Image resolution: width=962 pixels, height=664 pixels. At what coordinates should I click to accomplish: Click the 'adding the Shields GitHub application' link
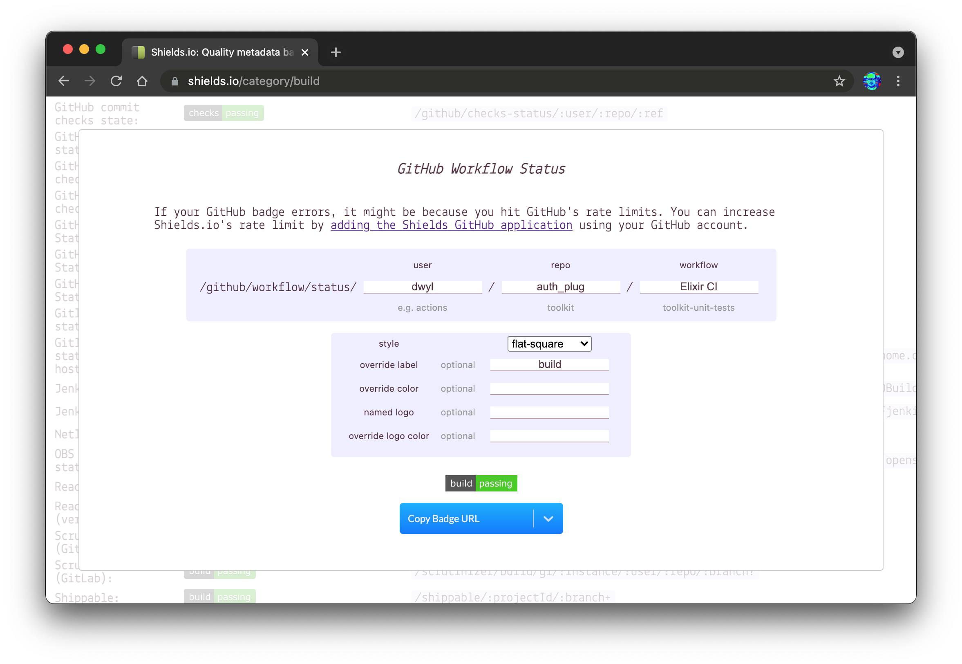tap(451, 225)
